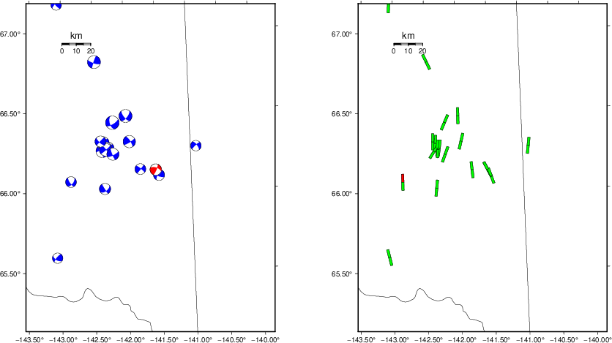
Task: Click the '0' scale tick label on right map
Action: pos(393,51)
